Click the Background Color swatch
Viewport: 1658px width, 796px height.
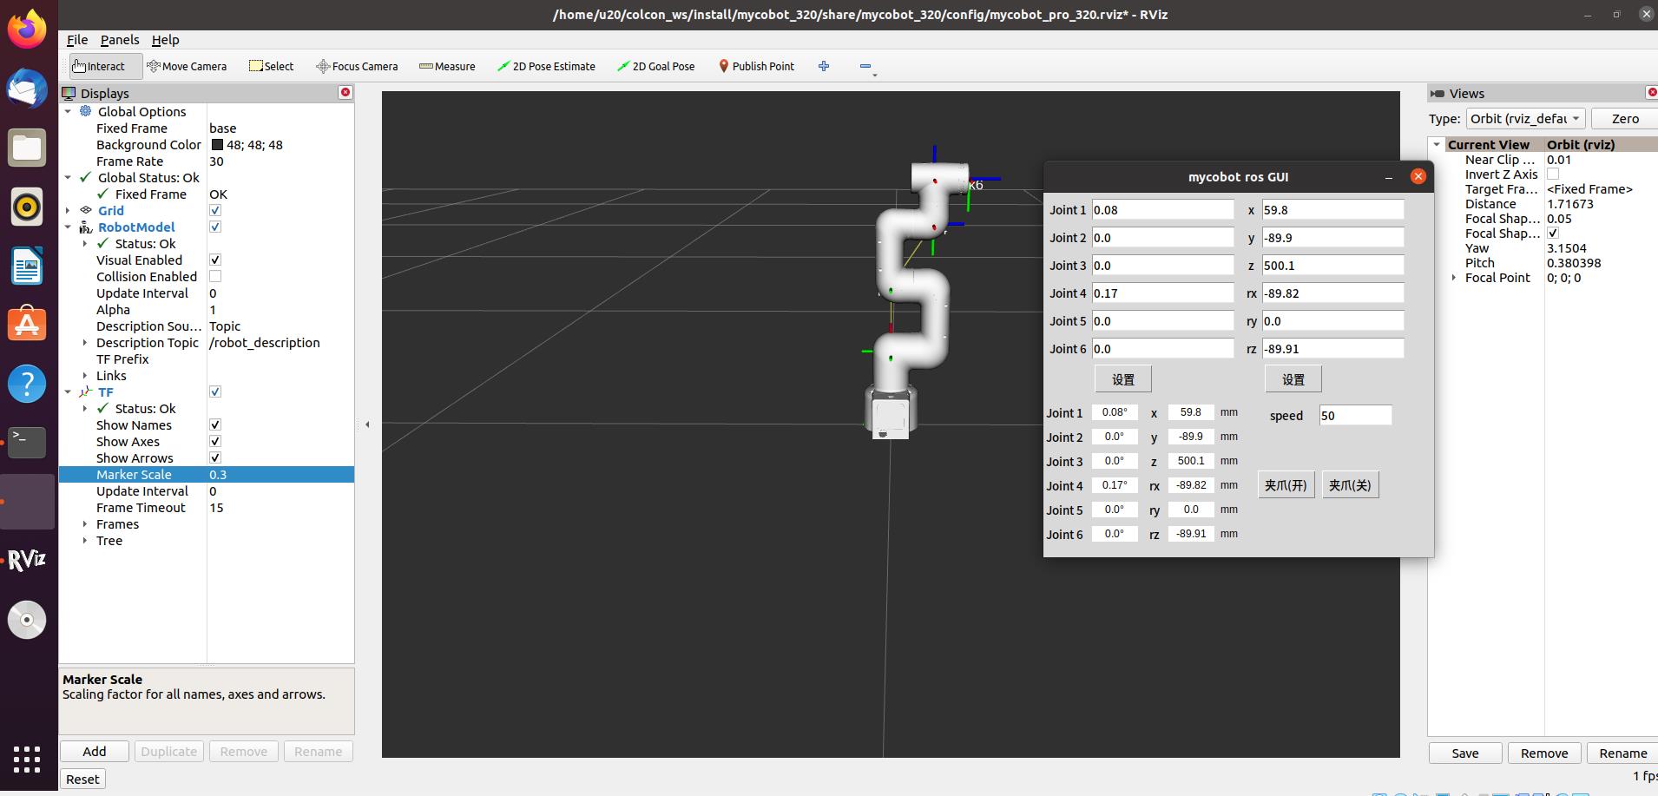click(x=217, y=145)
